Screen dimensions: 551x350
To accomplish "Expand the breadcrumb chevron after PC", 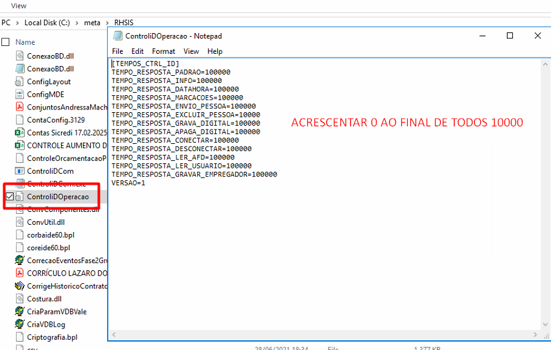I will [18, 23].
